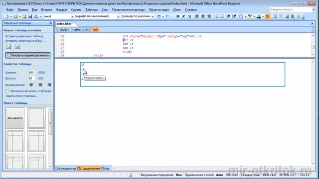Screen dimensions: 319x179
Task: Insert a bulleted list
Action: [222, 16]
